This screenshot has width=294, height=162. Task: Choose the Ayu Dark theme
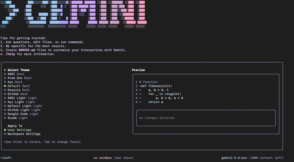point(13,82)
